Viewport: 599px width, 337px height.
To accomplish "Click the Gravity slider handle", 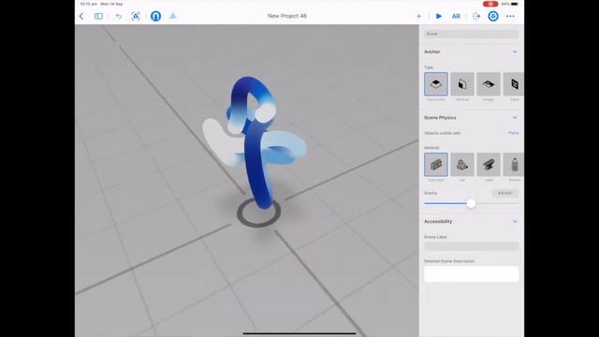I will point(471,203).
